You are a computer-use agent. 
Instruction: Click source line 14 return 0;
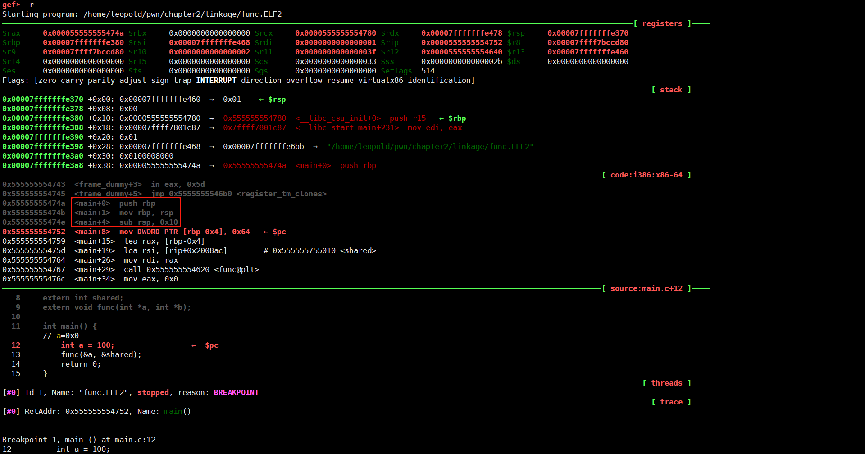point(81,364)
